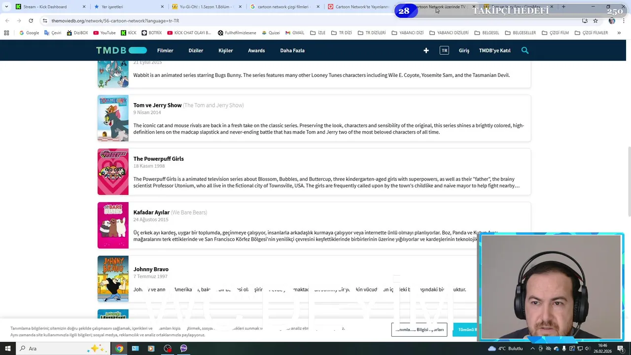The height and width of the screenshot is (355, 631).
Task: Open the TR language selector box
Action: coord(444,50)
